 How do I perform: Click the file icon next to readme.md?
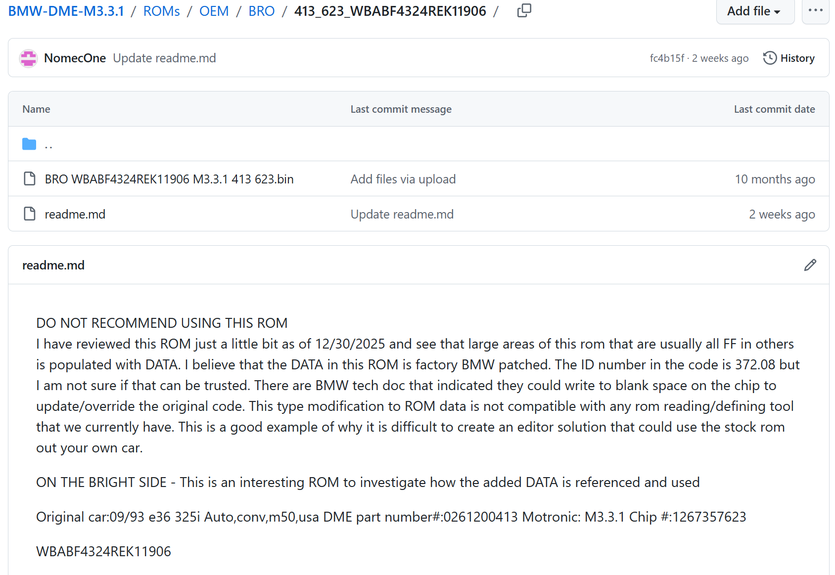pos(29,214)
